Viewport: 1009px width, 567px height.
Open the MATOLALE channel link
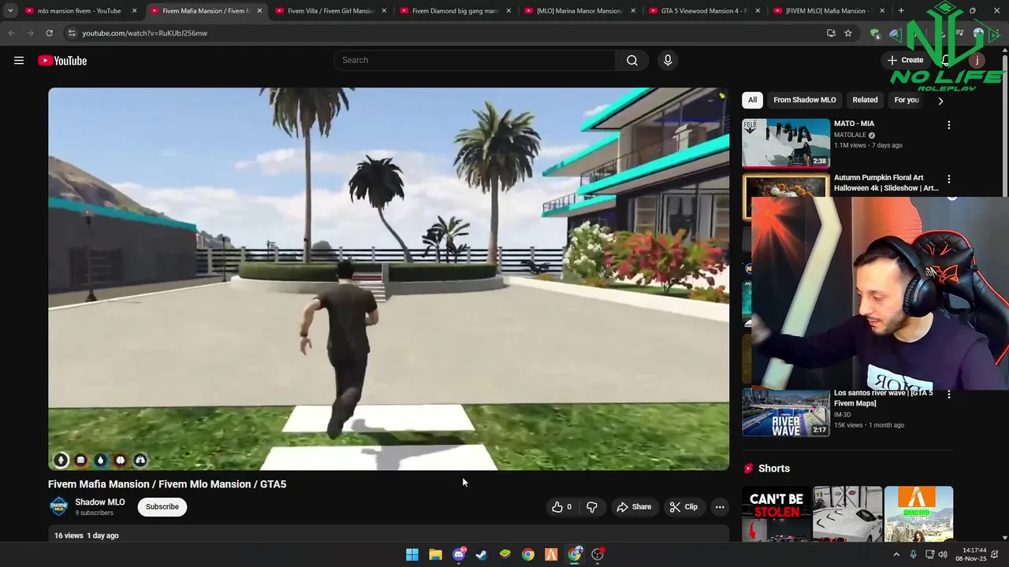click(x=851, y=135)
